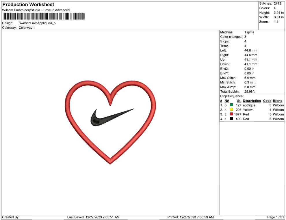
Task: Click the 'Trims:' label
Action: click(224, 46)
